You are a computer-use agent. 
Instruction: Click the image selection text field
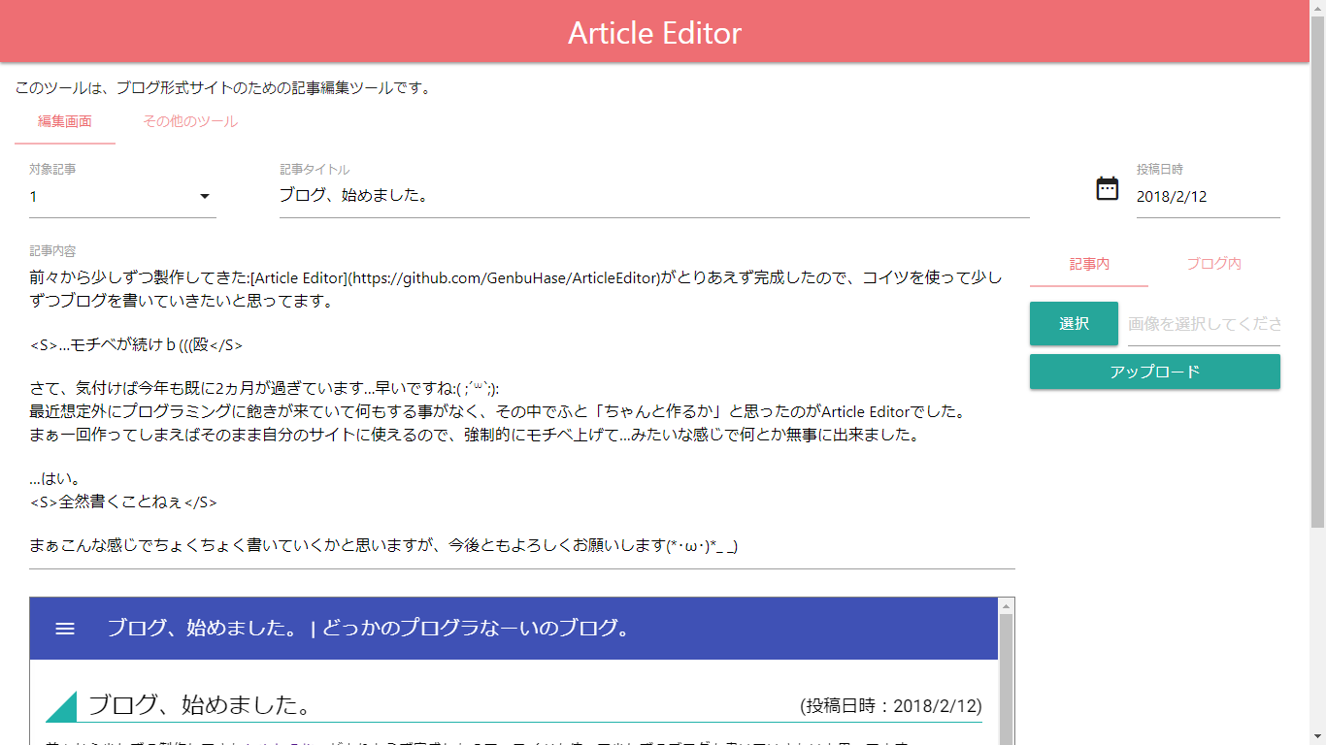coord(1204,324)
